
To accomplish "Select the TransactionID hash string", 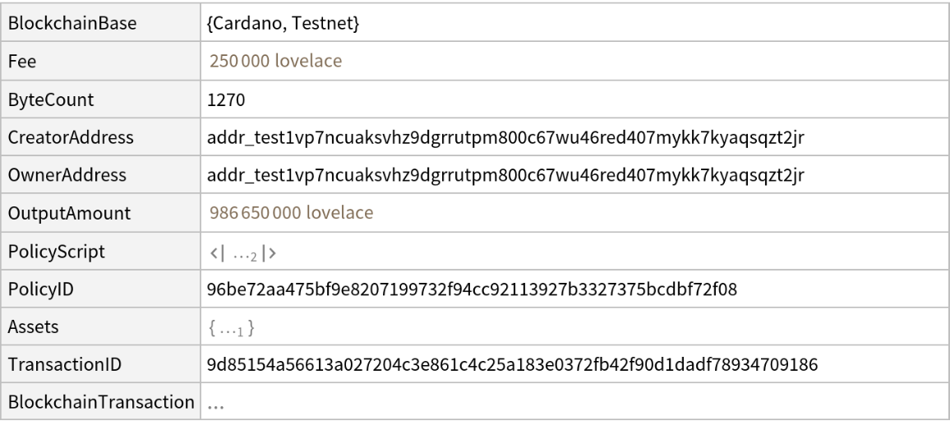I will coord(512,365).
